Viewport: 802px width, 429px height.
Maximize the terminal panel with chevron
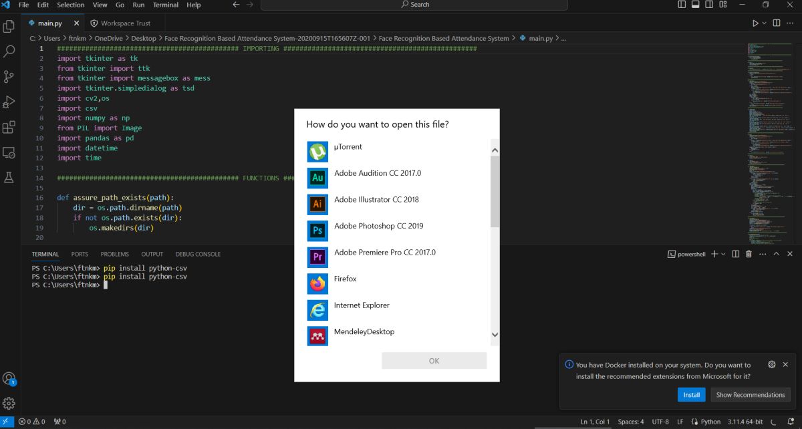(x=777, y=254)
